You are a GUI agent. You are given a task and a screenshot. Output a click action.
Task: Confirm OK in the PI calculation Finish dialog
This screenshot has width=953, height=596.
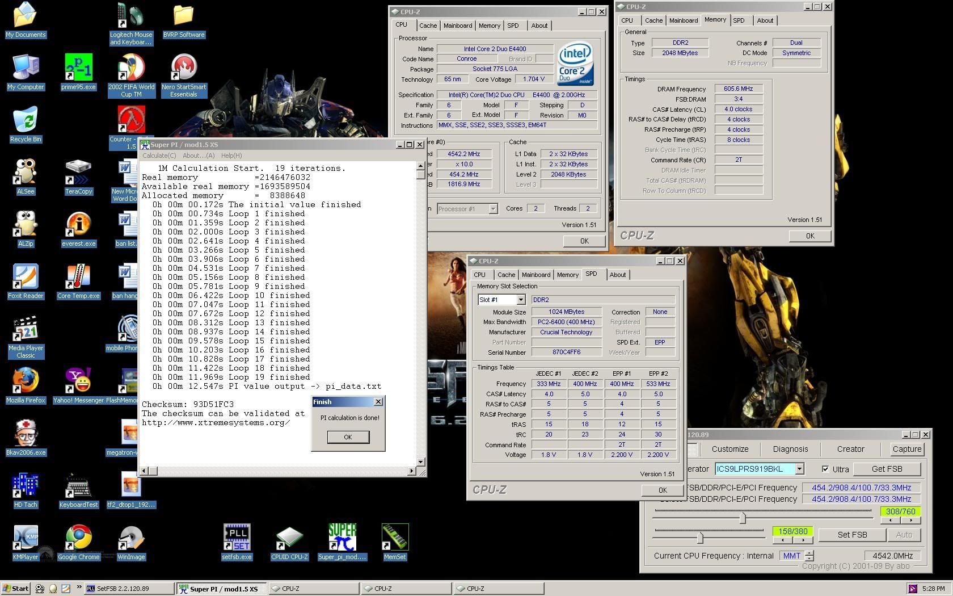coord(348,437)
